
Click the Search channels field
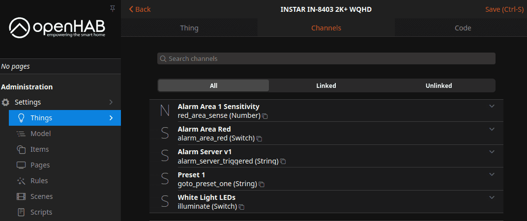(x=326, y=58)
